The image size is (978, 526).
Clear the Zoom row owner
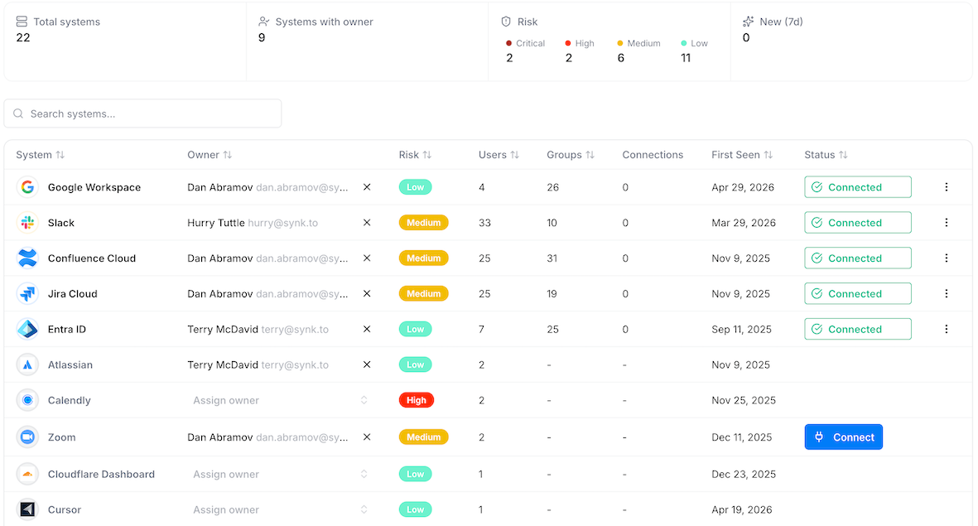[367, 437]
